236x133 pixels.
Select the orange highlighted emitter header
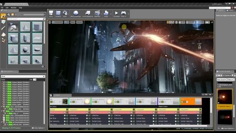coord(191,101)
